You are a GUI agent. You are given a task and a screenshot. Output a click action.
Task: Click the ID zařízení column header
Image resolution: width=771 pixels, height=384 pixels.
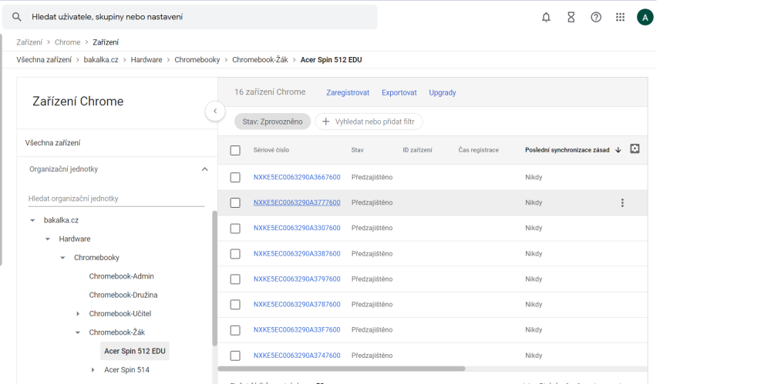417,150
